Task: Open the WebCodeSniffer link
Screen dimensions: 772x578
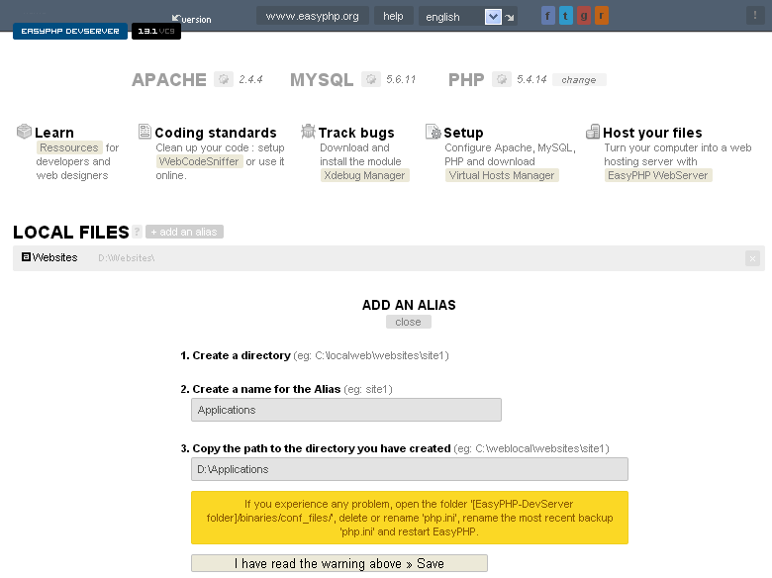Action: coord(199,161)
